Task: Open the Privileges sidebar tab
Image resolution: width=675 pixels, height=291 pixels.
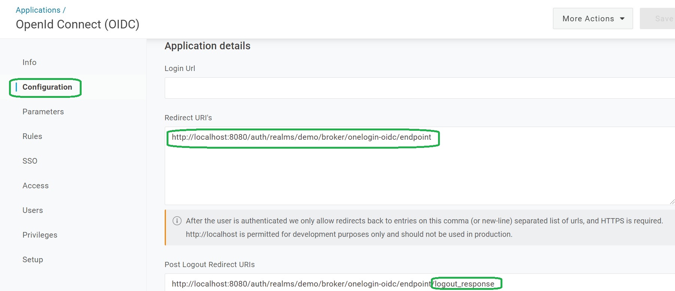Action: tap(40, 235)
